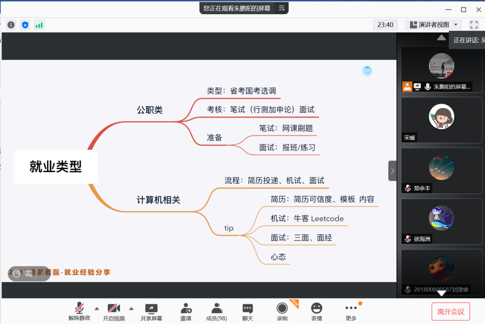Open the Invite (邀请) icon
The width and height of the screenshot is (485, 324).
186,311
